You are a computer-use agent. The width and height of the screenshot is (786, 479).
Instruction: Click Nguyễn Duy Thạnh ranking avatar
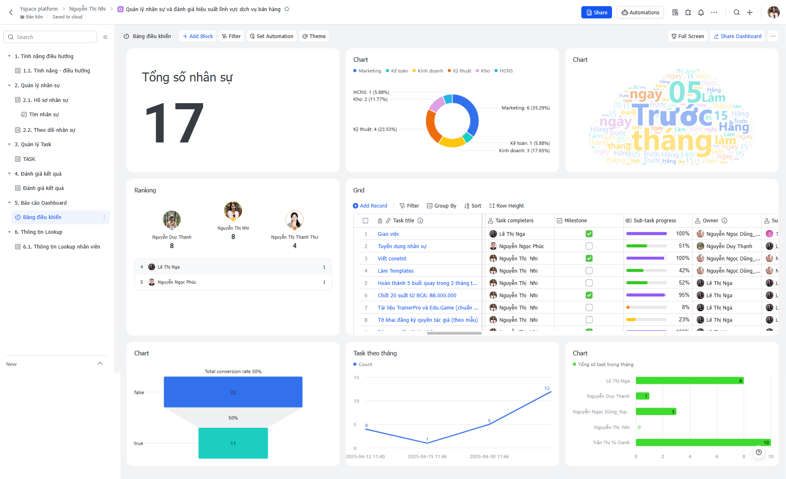point(172,220)
